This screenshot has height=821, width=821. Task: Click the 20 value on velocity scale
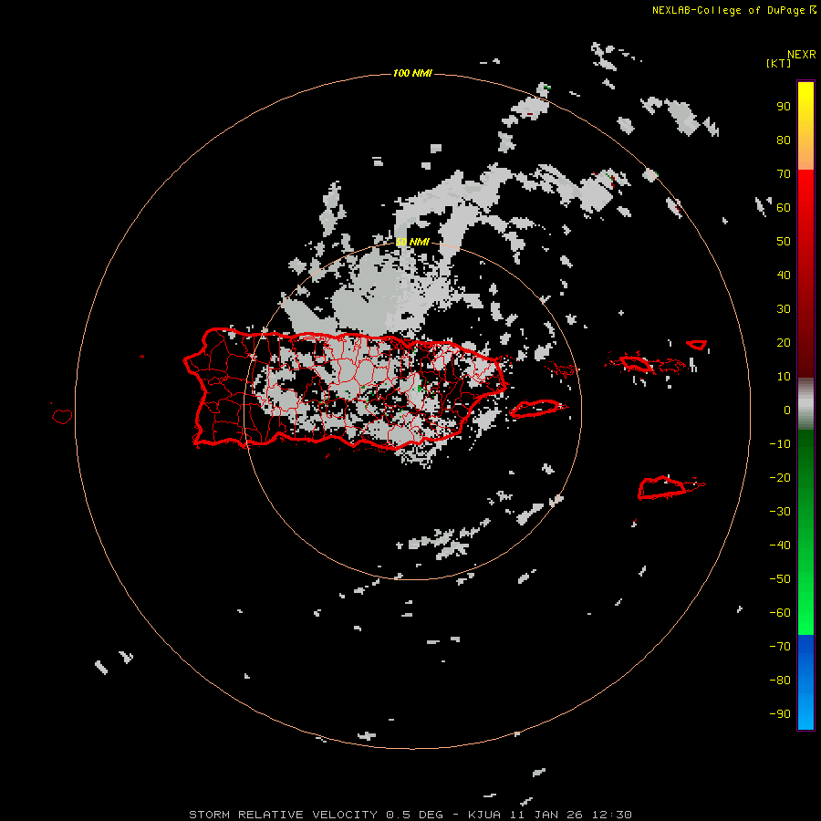[x=784, y=342]
